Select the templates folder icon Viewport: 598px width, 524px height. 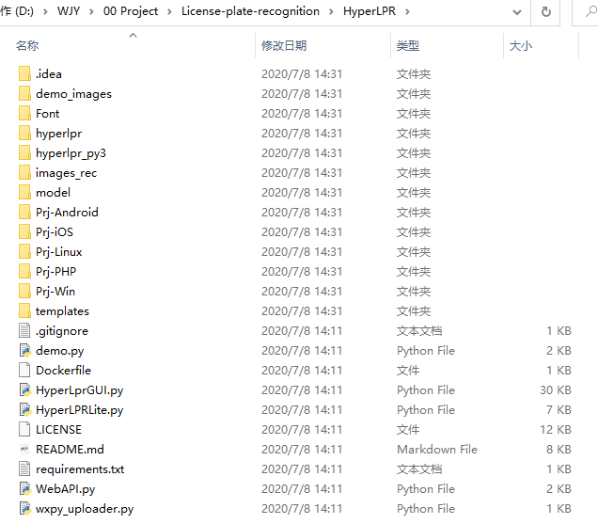[x=24, y=311]
